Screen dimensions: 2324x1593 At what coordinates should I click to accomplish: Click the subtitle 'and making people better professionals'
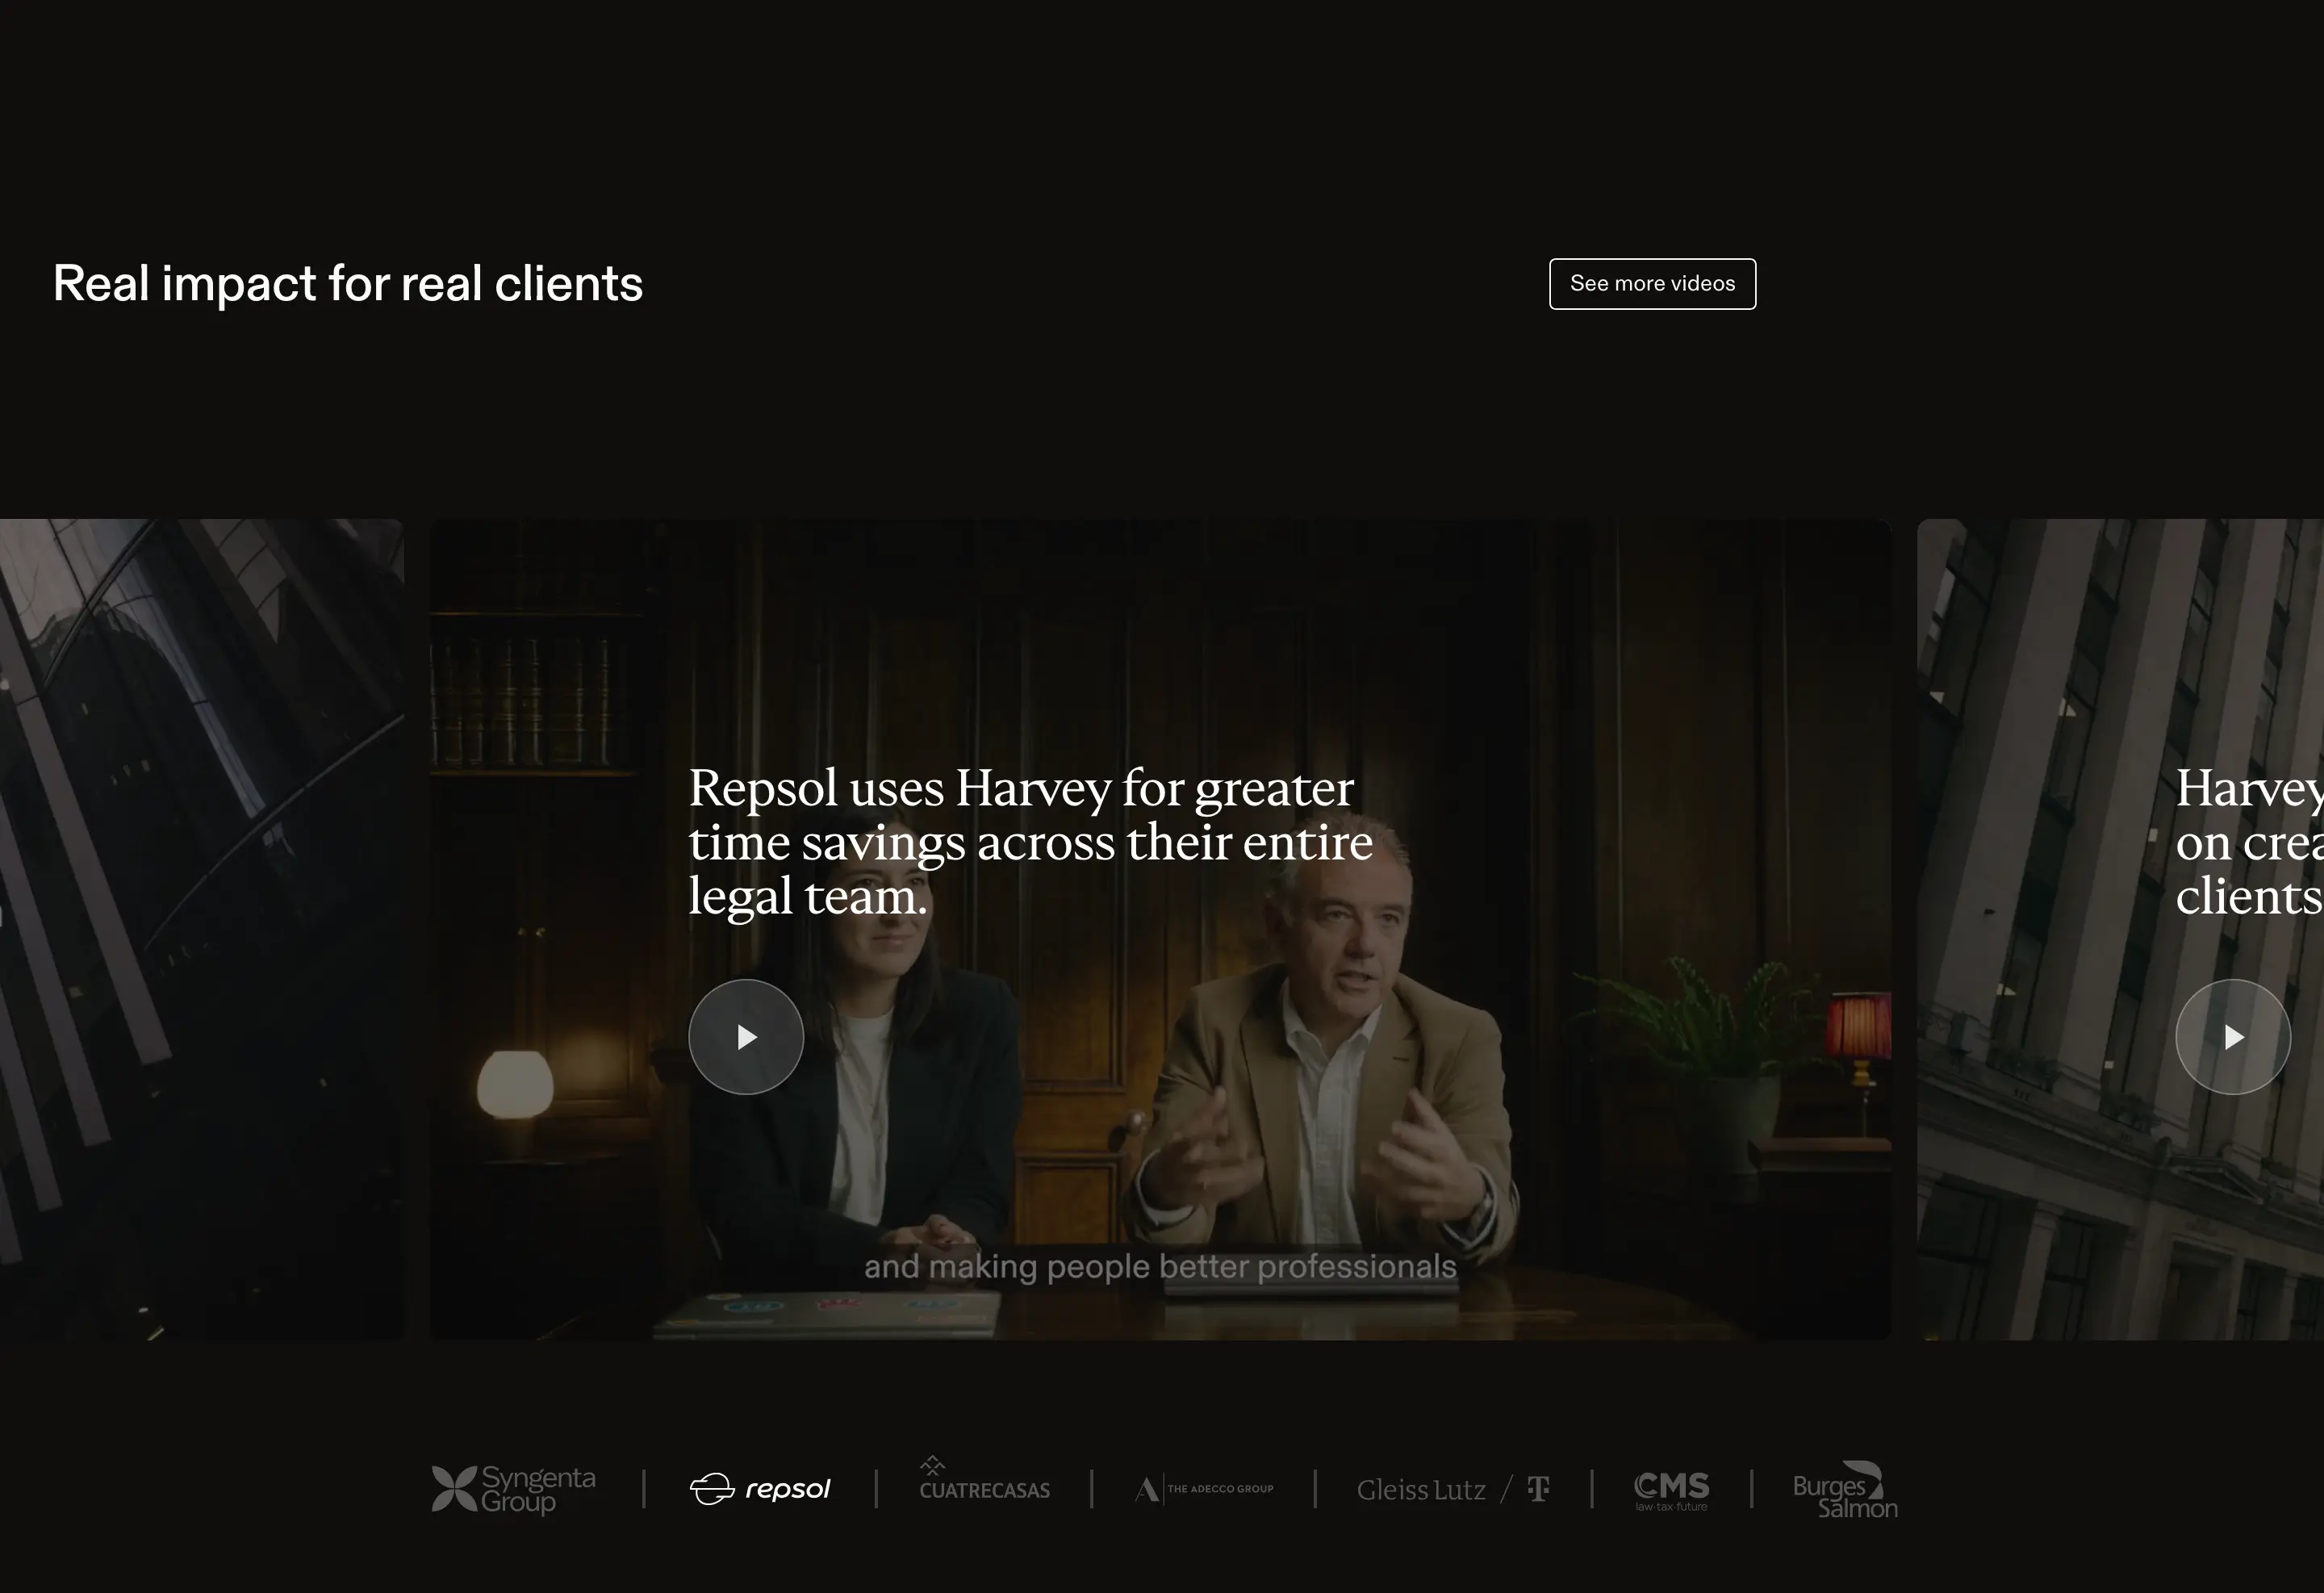1160,1266
